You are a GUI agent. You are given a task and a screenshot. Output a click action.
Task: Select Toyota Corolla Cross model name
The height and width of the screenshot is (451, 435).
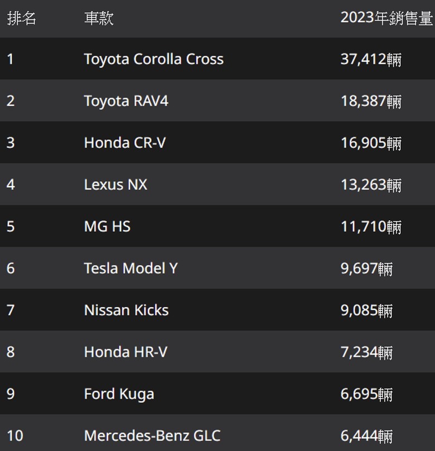pos(153,59)
